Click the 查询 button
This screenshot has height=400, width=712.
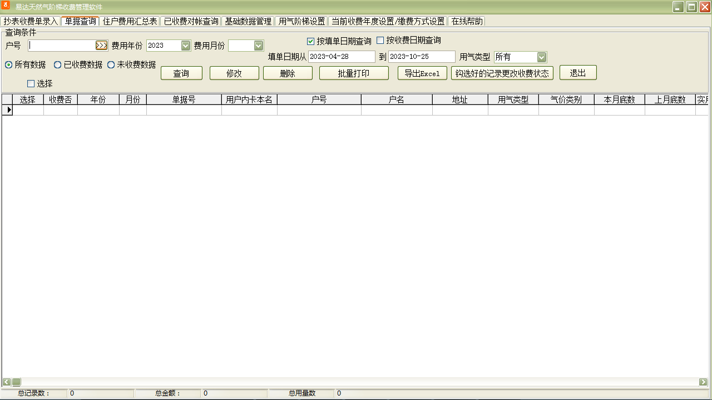181,73
